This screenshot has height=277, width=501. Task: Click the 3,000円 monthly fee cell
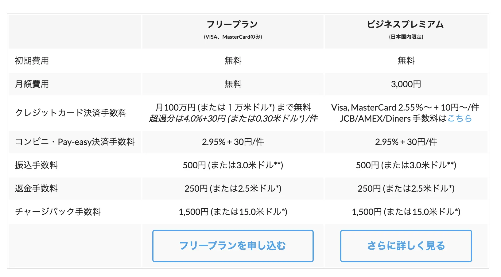(406, 84)
